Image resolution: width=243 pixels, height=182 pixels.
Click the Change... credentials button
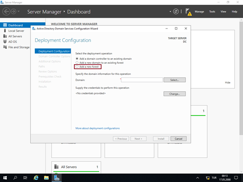[174, 94]
